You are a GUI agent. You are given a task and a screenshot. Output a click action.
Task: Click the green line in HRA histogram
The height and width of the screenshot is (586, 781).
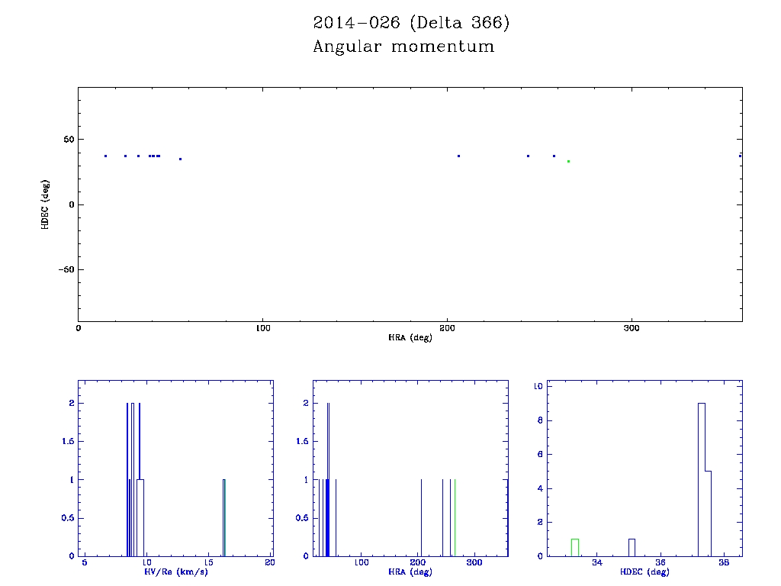click(x=455, y=517)
